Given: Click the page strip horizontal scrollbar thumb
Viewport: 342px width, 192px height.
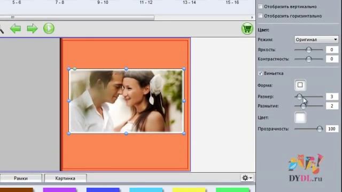Looking at the screenshot, I should tap(77, 17).
